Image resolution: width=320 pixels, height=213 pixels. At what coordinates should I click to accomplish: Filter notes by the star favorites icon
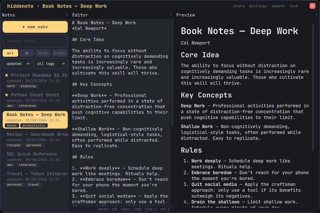point(27,53)
